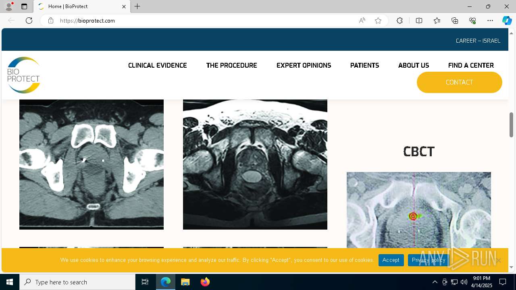Viewport: 516px width, 290px height.
Task: Open the Windows Start menu
Action: (10, 282)
